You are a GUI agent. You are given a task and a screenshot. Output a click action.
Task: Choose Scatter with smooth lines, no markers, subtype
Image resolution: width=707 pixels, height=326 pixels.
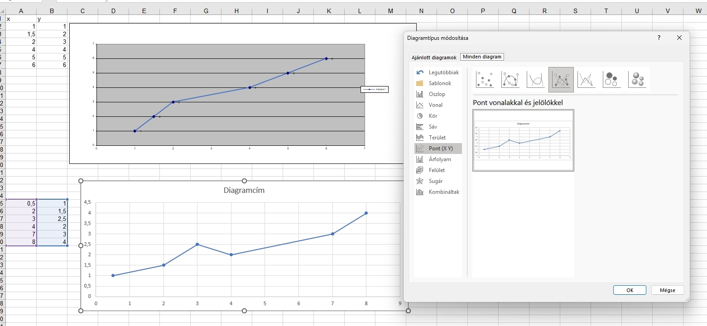click(536, 80)
